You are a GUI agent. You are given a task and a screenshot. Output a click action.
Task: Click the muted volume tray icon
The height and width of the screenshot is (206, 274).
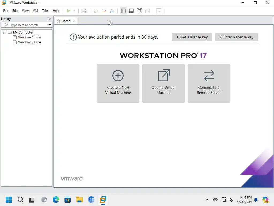tap(231, 200)
